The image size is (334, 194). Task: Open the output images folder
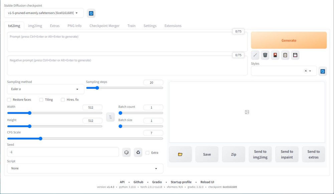(x=180, y=154)
